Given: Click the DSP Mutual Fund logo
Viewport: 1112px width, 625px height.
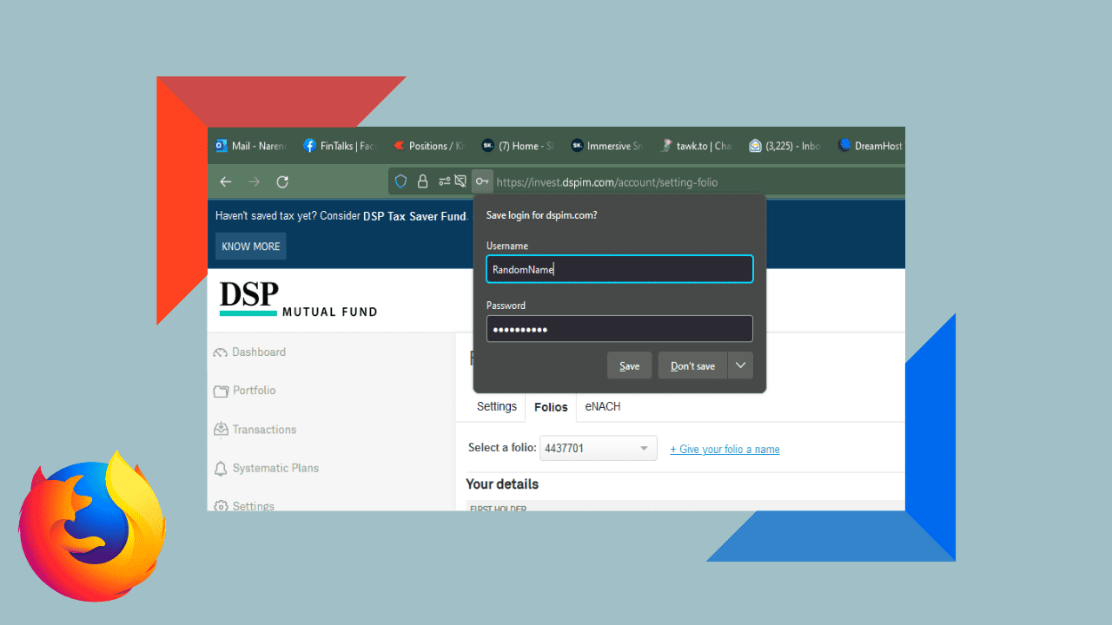Looking at the screenshot, I should [x=298, y=299].
